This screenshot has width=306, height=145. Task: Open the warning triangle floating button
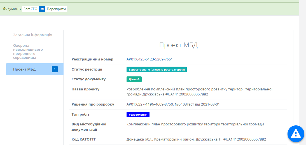click(x=296, y=134)
